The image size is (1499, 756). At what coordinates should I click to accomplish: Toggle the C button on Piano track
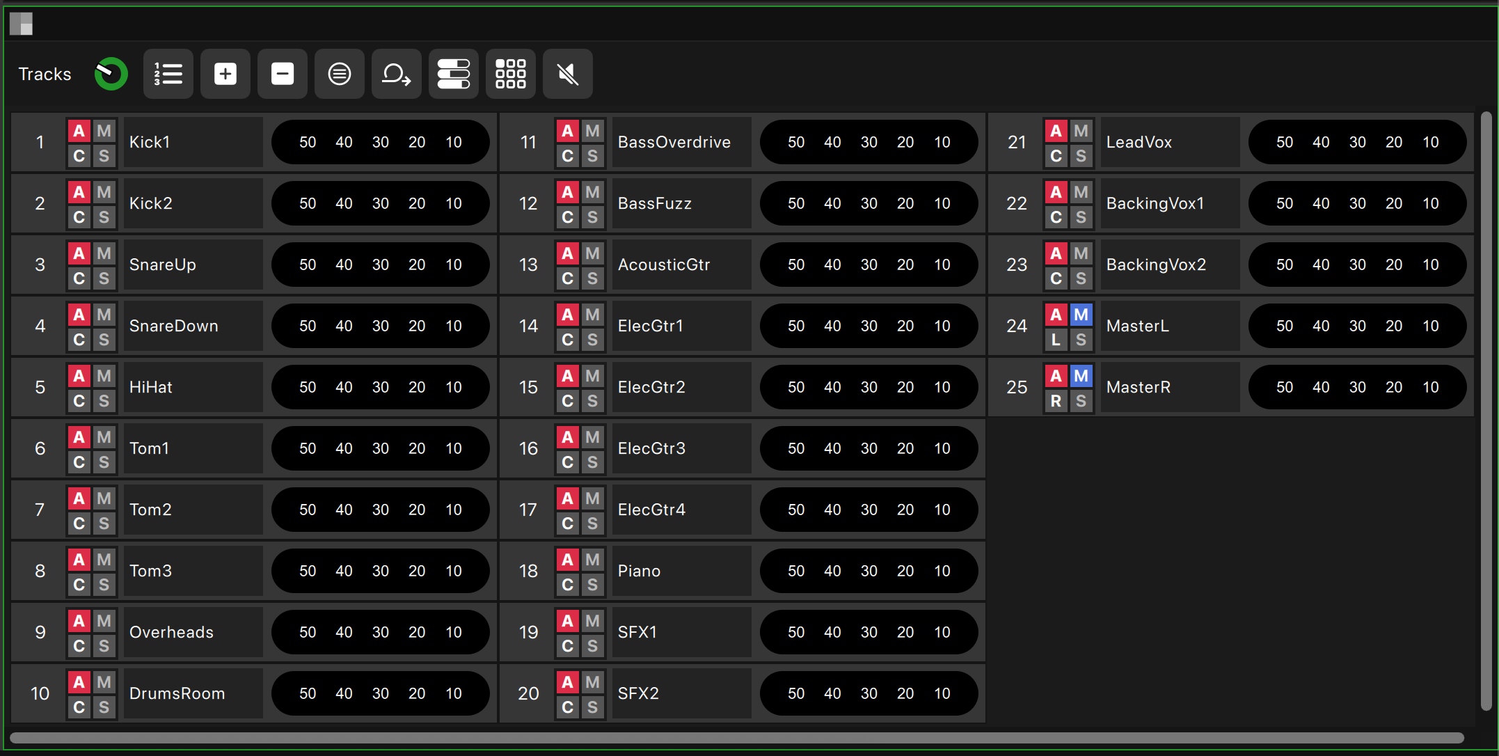[x=568, y=585]
